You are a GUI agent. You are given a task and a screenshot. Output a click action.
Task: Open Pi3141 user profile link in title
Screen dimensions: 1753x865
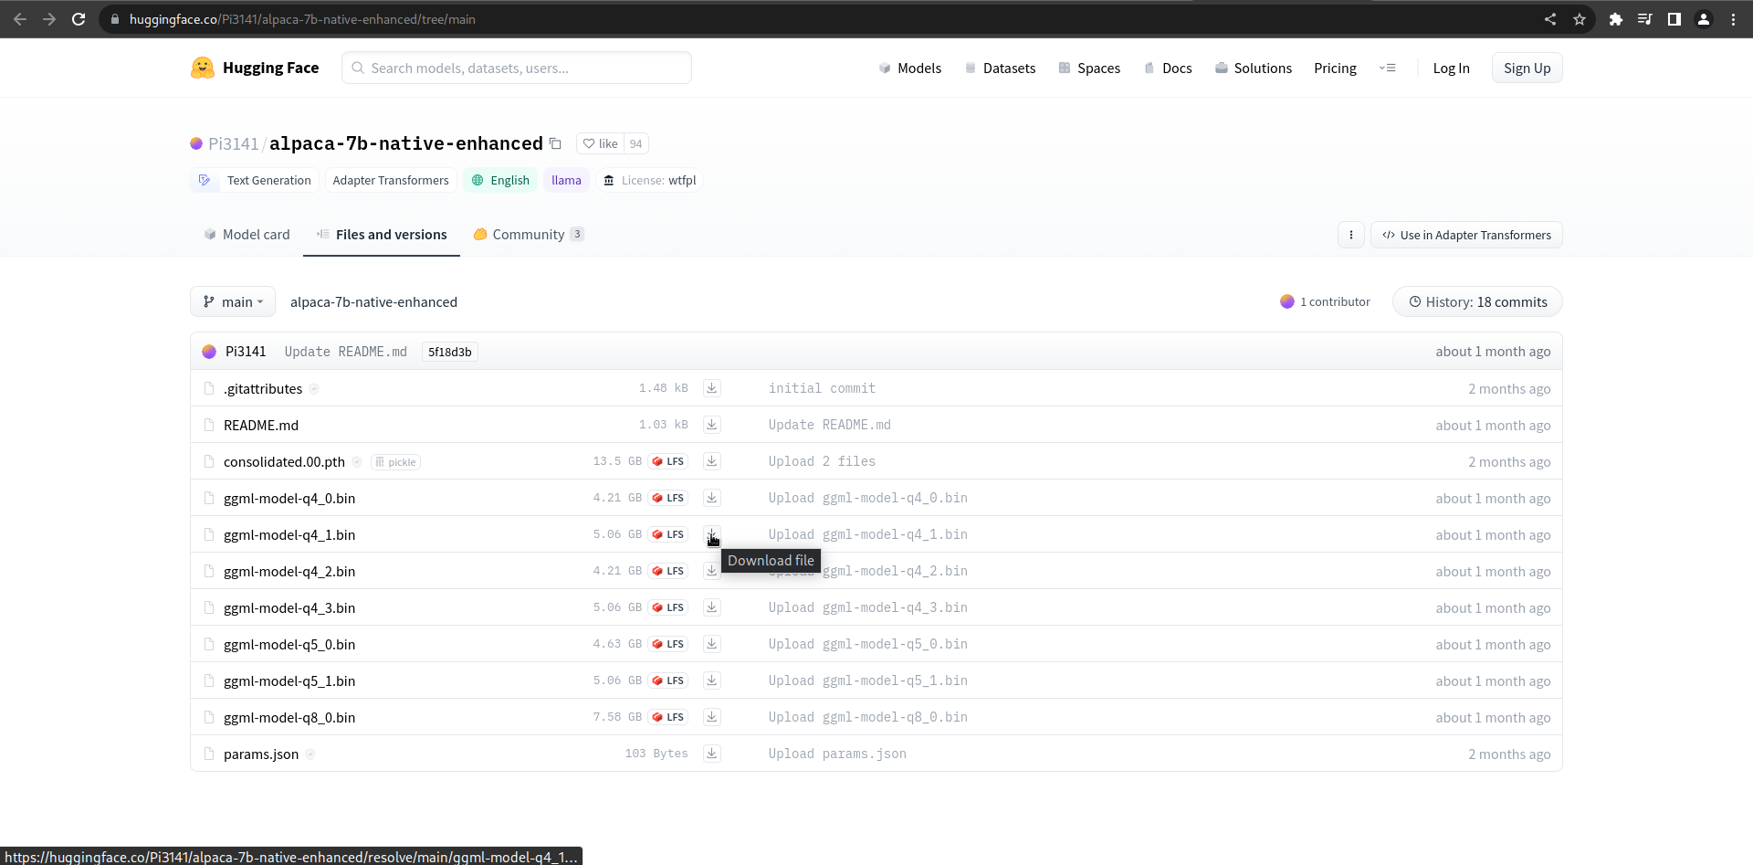tap(233, 143)
